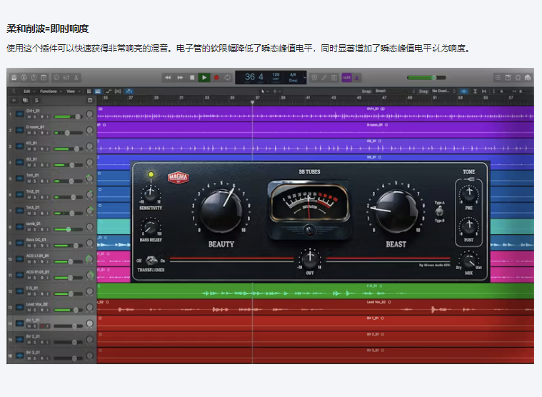The height and width of the screenshot is (397, 542).
Task: Mute the OVH_01 track
Action: click(29, 116)
